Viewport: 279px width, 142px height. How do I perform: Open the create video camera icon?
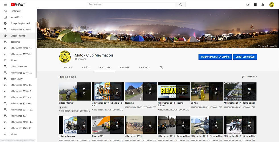248,5
